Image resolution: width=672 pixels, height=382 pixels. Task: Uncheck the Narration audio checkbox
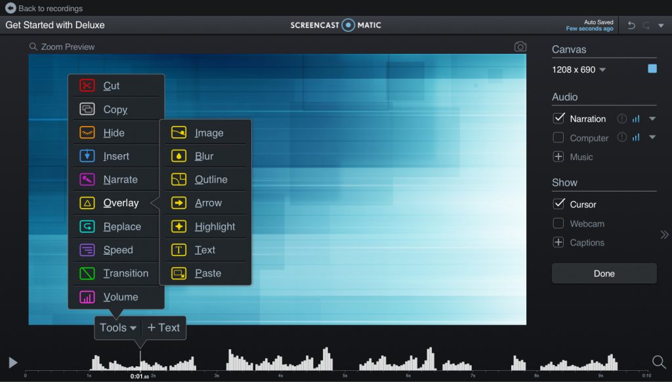(x=558, y=118)
